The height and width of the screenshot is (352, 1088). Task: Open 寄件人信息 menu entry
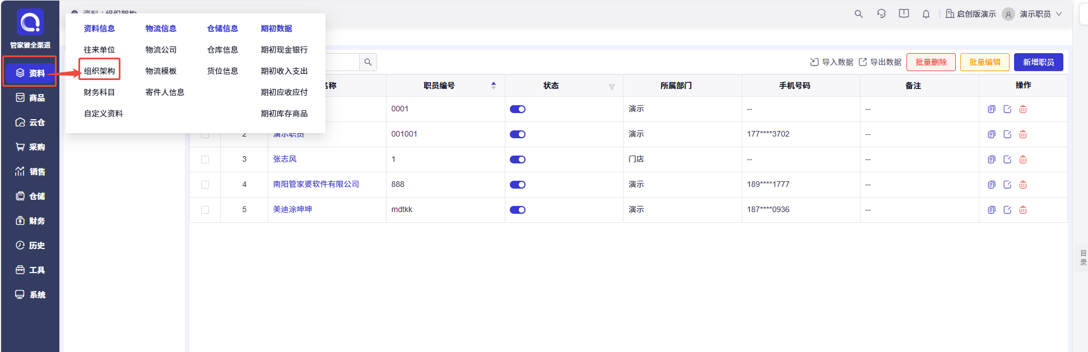pyautogui.click(x=165, y=92)
